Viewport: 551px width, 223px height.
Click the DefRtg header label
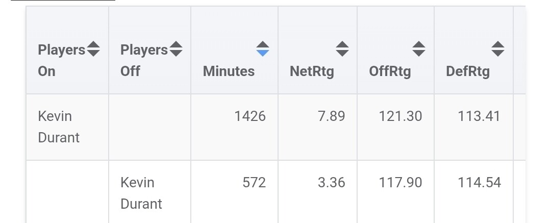[x=468, y=71]
